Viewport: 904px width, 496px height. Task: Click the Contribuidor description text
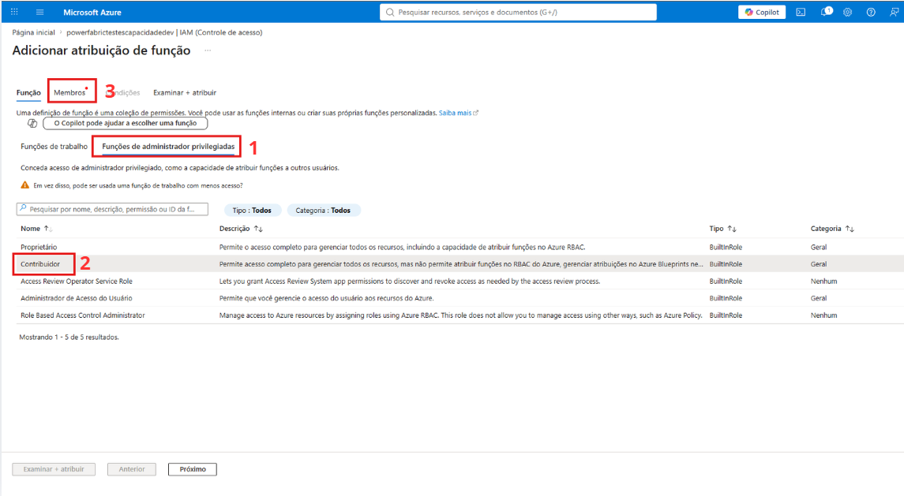tap(461, 264)
